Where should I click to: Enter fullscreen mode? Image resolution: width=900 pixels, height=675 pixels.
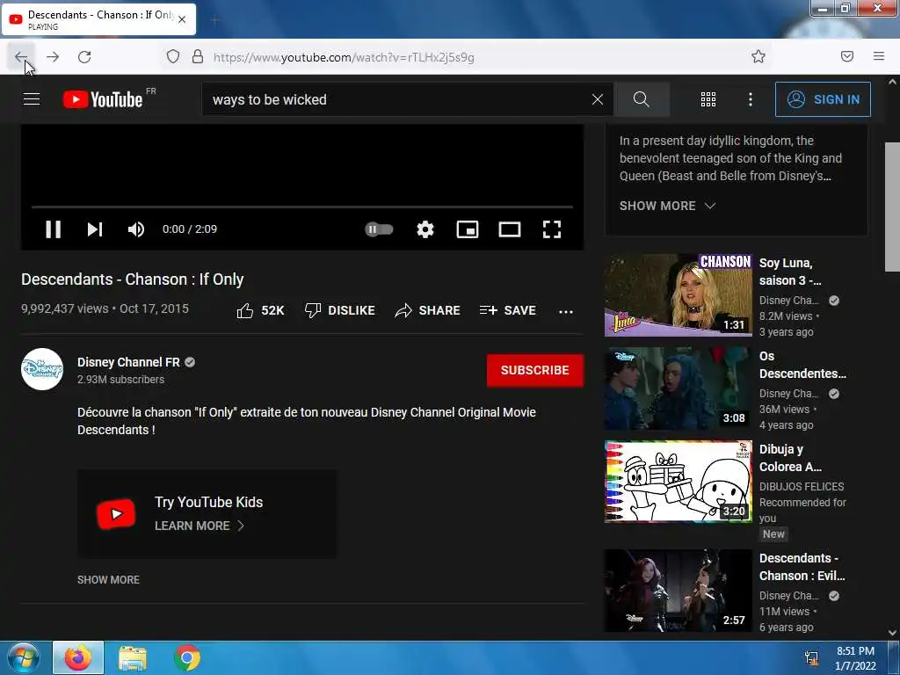tap(552, 229)
